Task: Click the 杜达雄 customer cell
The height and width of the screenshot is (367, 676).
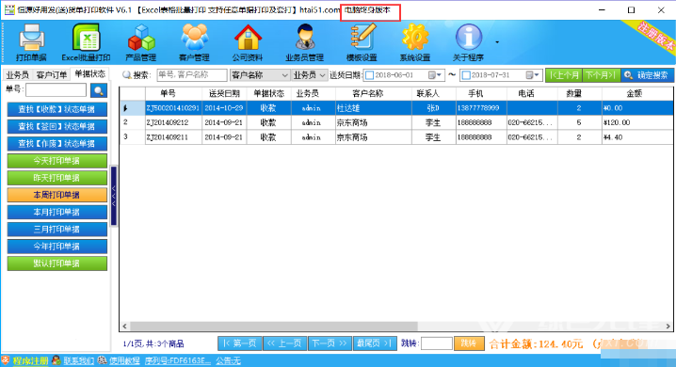Action: point(374,108)
